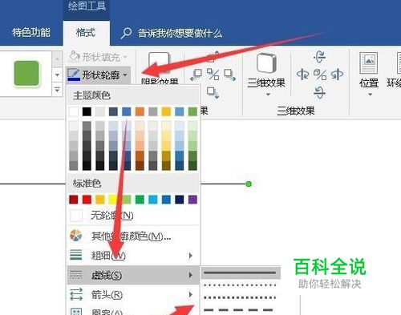Image resolution: width=401 pixels, height=315 pixels.
Task: Click the color wheel icon for more colors
Action: [x=76, y=236]
